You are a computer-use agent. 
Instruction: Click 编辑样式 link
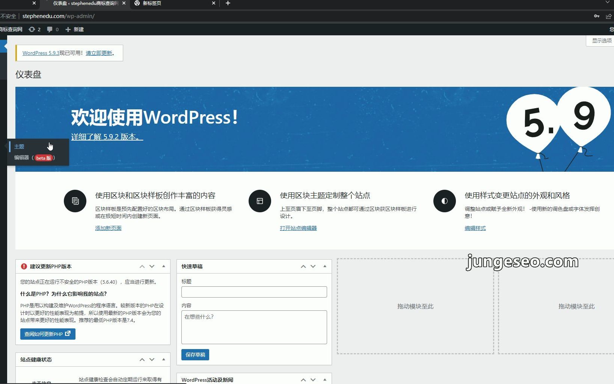[475, 228]
